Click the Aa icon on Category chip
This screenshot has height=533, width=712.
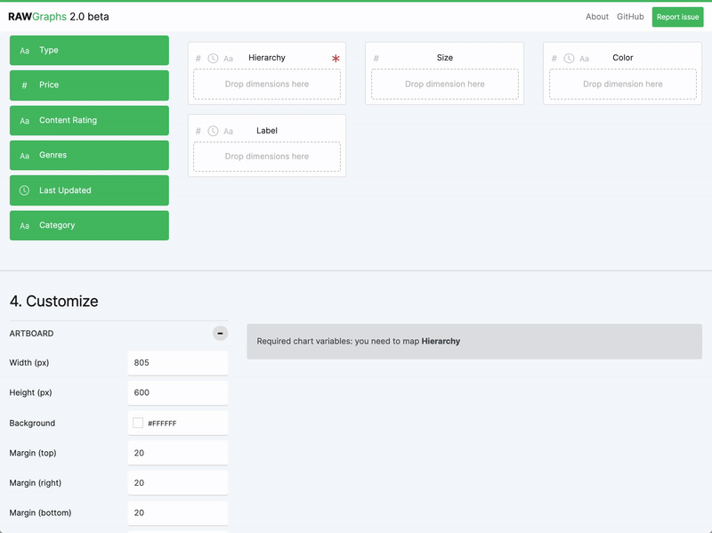pyautogui.click(x=25, y=226)
